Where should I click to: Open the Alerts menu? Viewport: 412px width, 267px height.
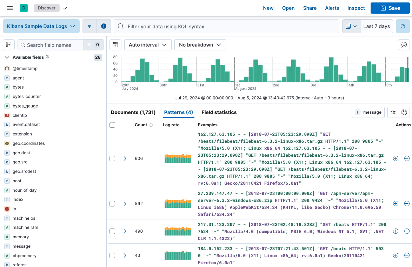coord(332,8)
